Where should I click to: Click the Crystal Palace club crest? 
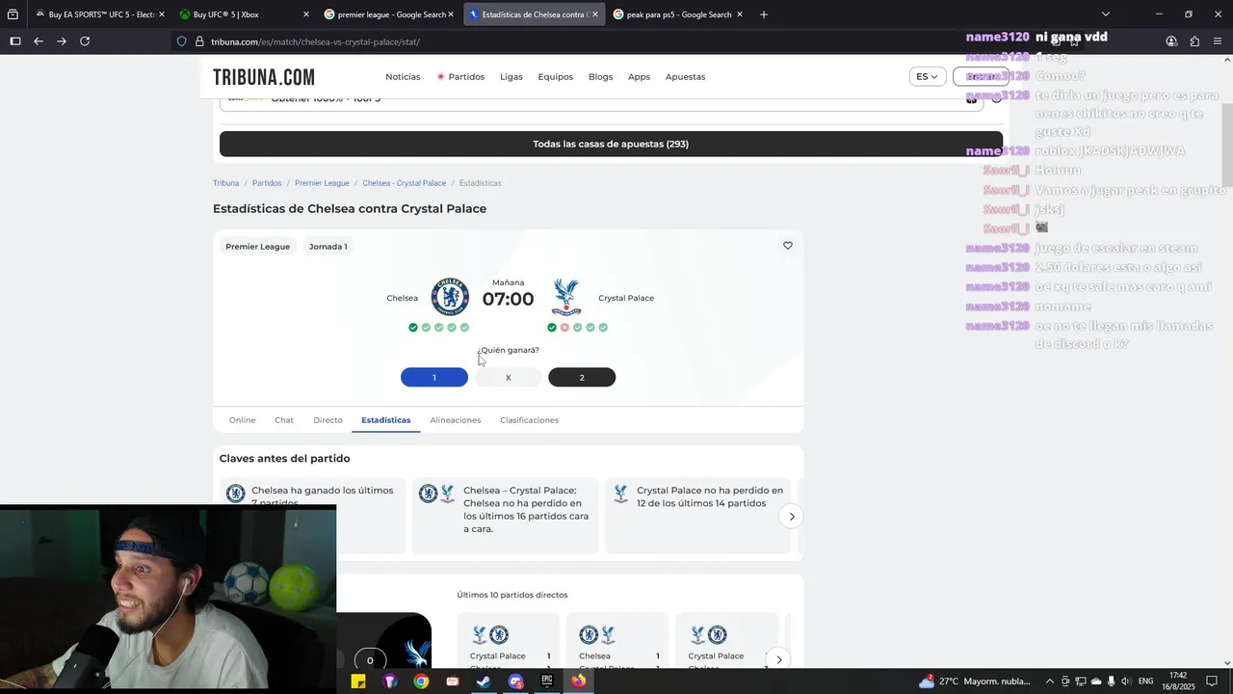pos(566,297)
